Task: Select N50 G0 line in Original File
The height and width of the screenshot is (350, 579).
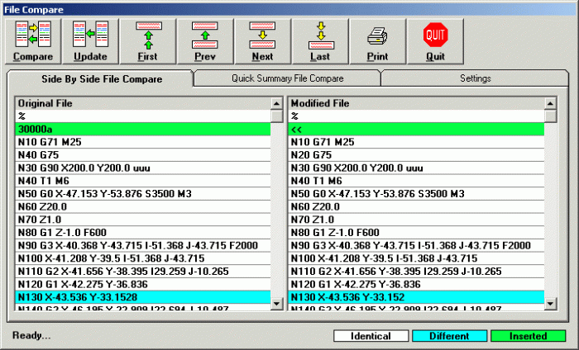Action: click(143, 194)
